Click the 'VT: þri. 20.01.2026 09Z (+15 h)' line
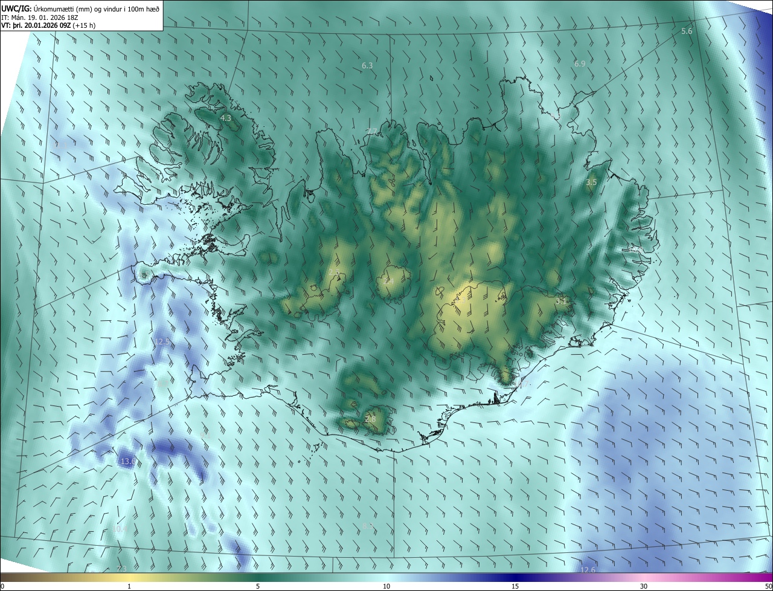Screen dimensions: 773x591 48,25
